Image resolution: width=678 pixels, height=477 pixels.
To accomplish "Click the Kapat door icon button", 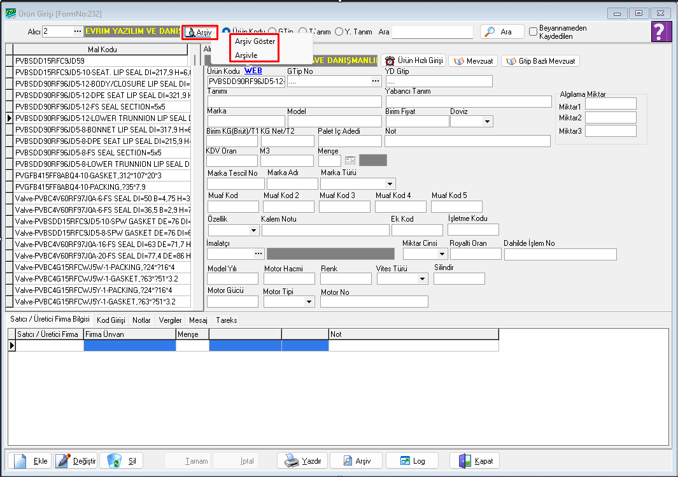I will click(x=475, y=460).
